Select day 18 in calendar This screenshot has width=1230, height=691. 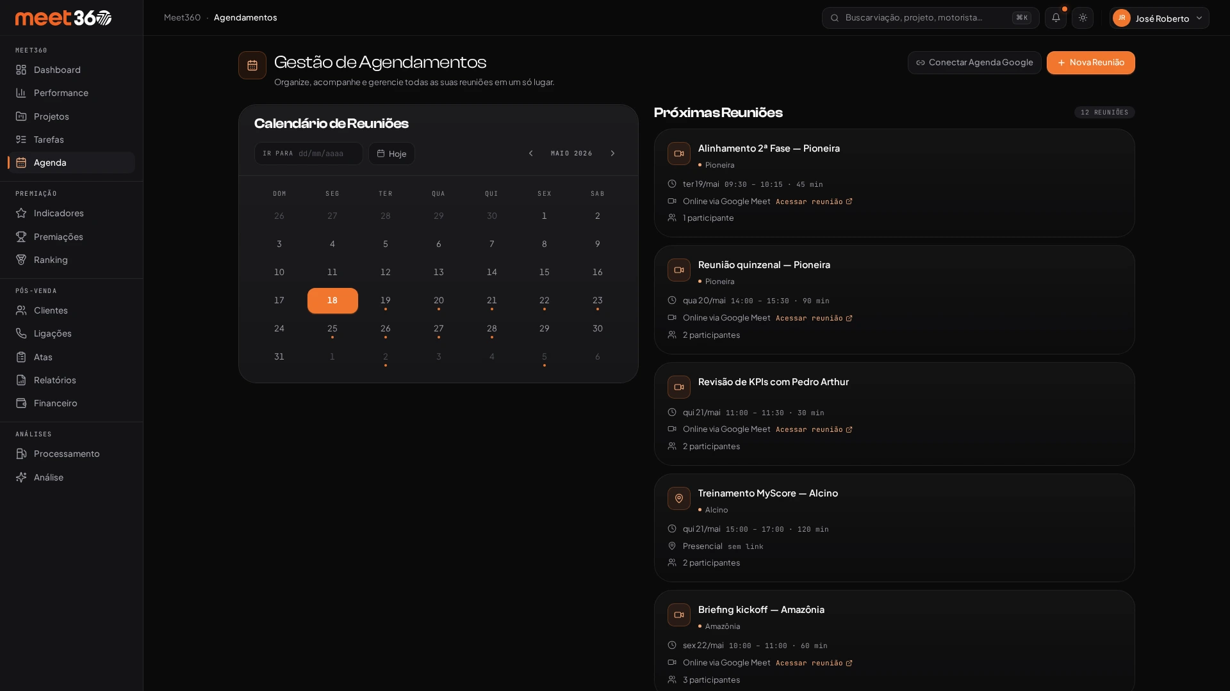click(x=332, y=301)
